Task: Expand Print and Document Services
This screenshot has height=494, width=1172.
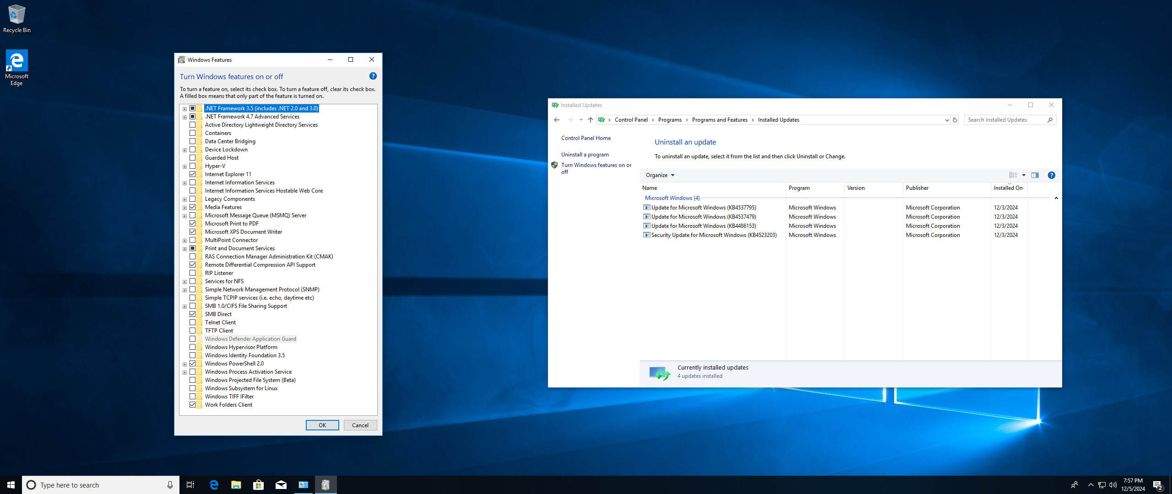Action: [x=184, y=249]
